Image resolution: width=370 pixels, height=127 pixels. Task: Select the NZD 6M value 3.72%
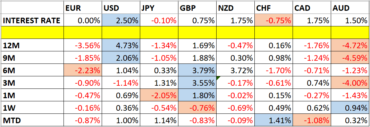pos(235,70)
